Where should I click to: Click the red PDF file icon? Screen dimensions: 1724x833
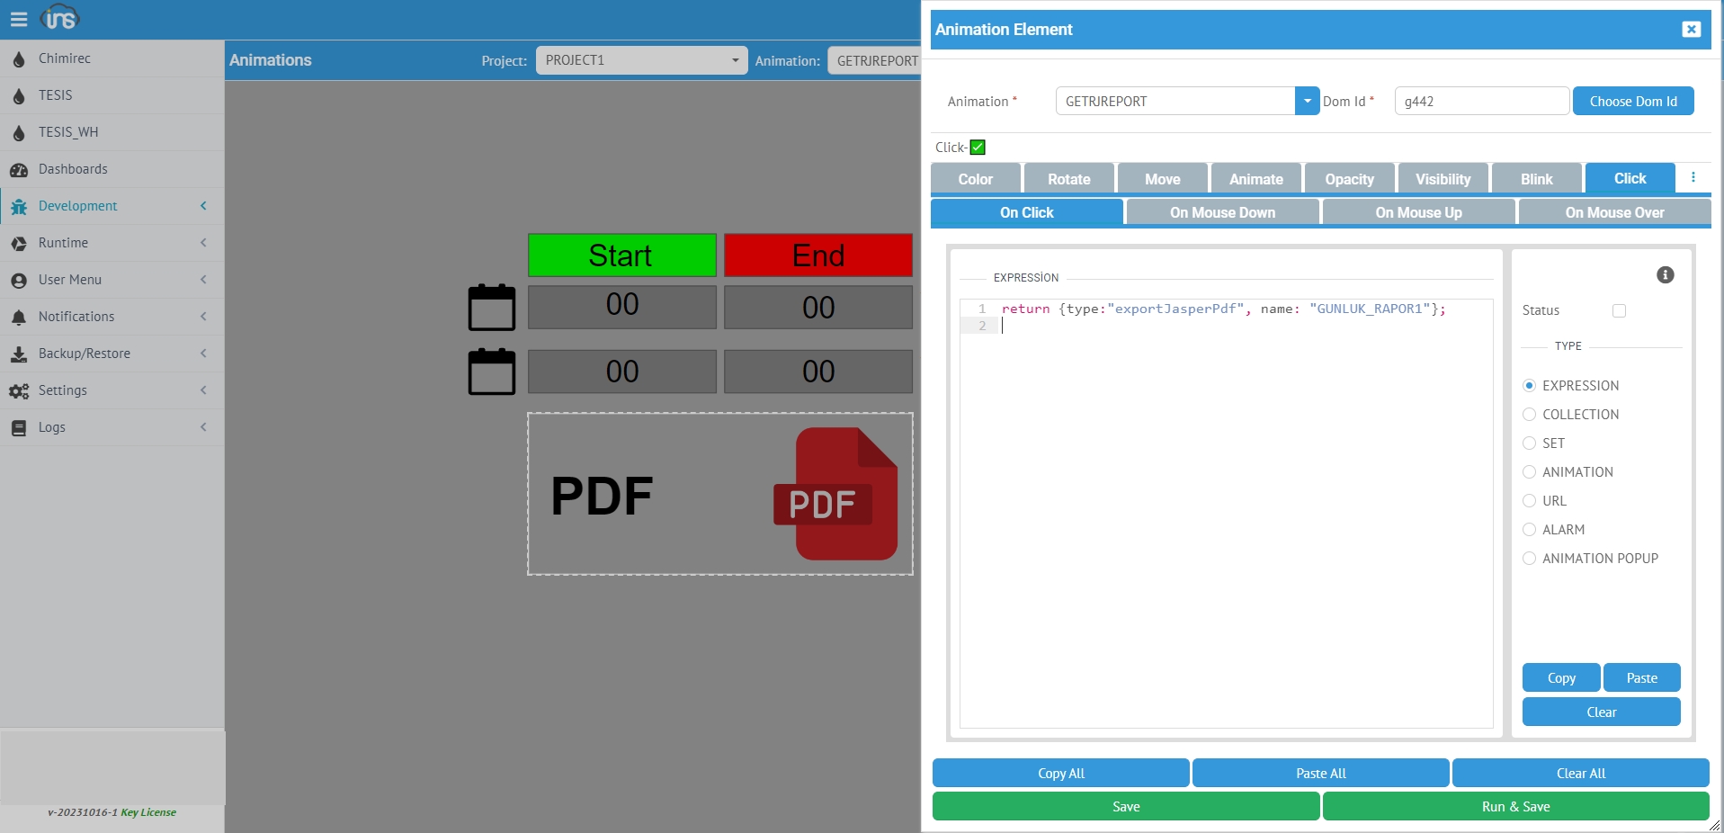[835, 494]
